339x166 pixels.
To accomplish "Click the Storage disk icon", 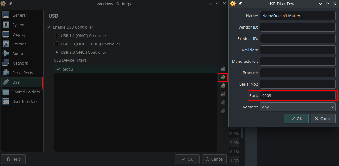I will [6, 44].
